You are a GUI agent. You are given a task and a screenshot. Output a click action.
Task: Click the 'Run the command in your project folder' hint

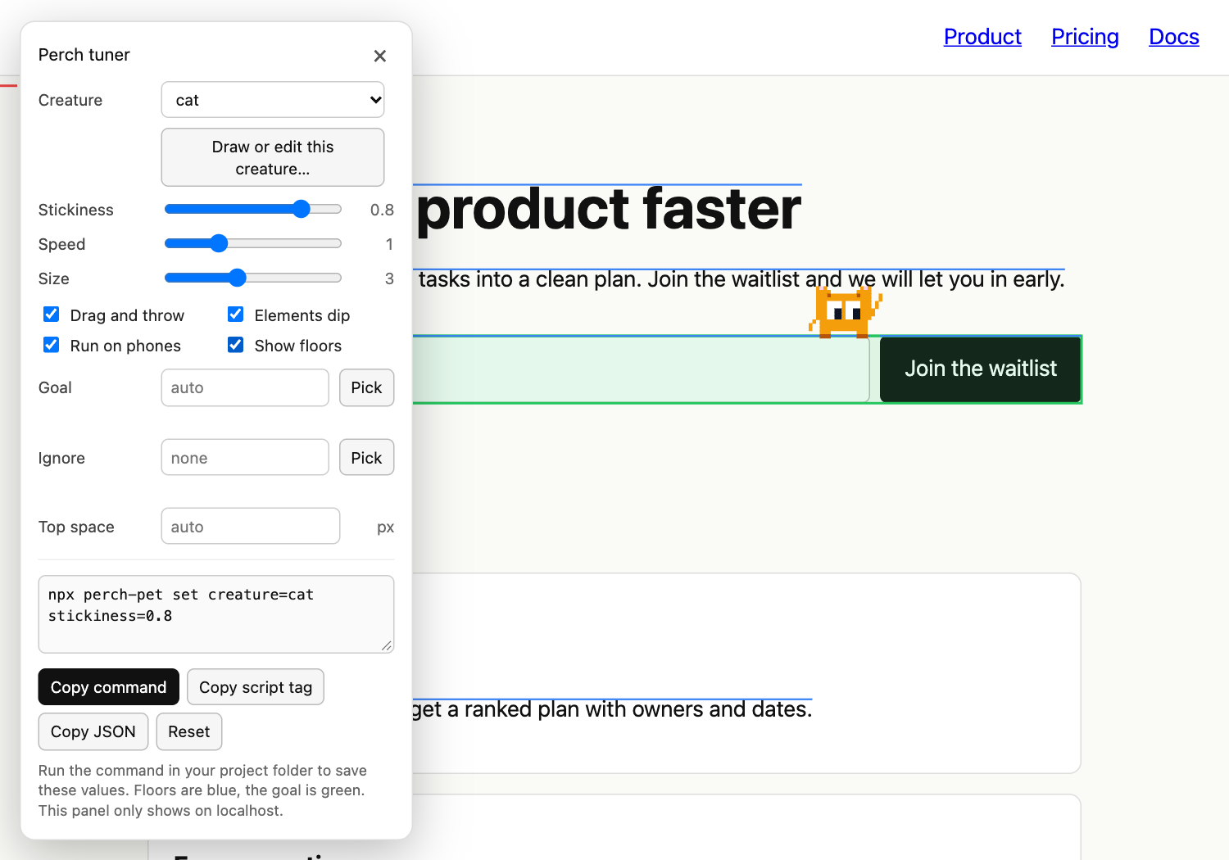(x=202, y=790)
